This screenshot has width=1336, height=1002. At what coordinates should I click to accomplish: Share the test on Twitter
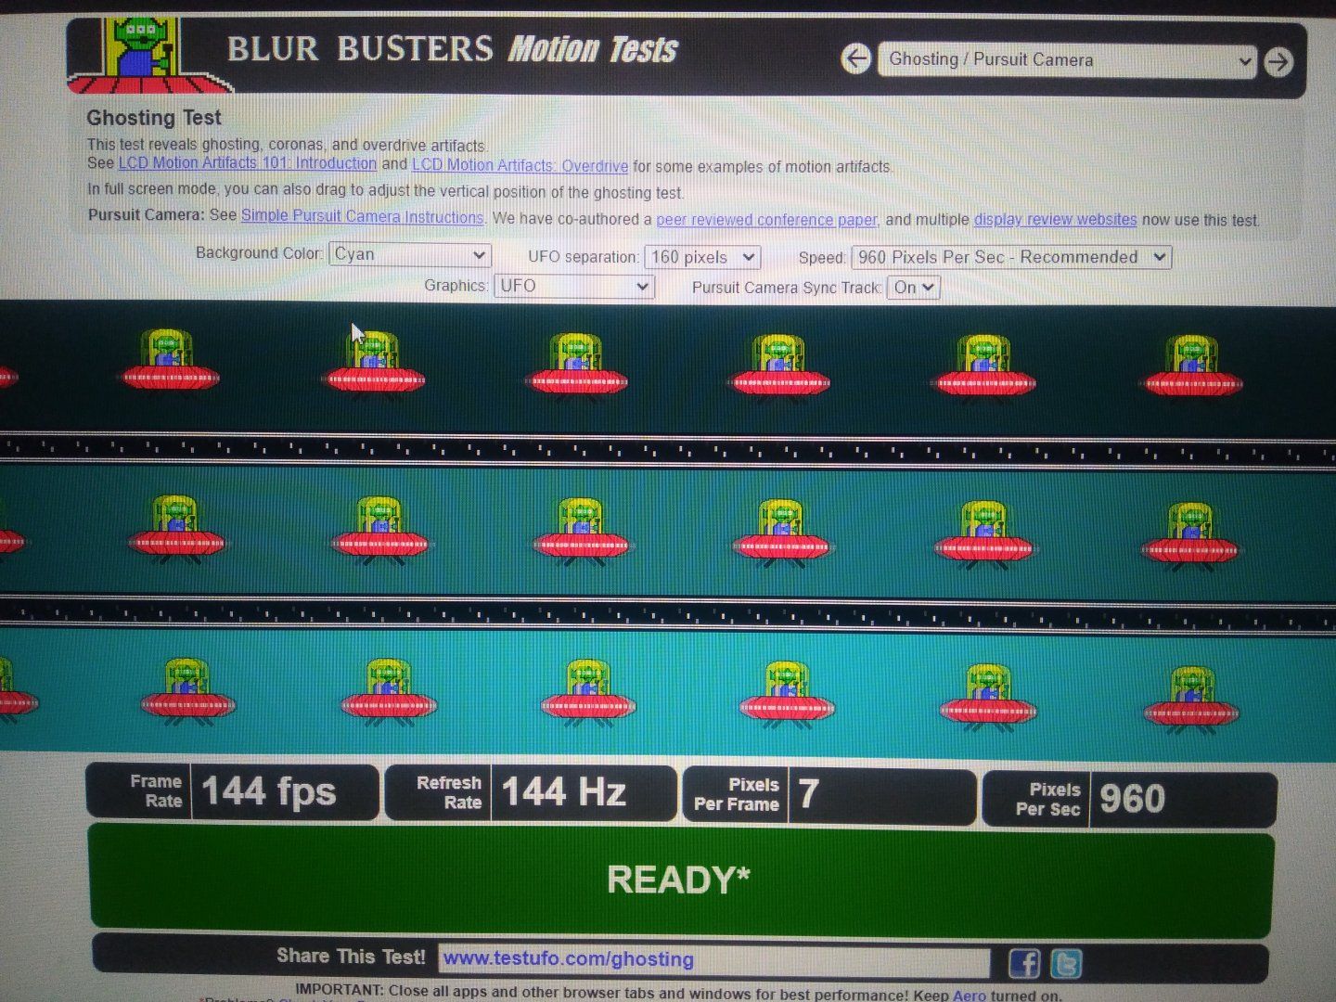1066,964
